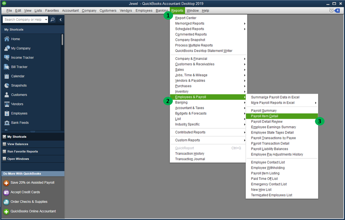
Task: Click the reminders clock icon
Action: coord(331,11)
